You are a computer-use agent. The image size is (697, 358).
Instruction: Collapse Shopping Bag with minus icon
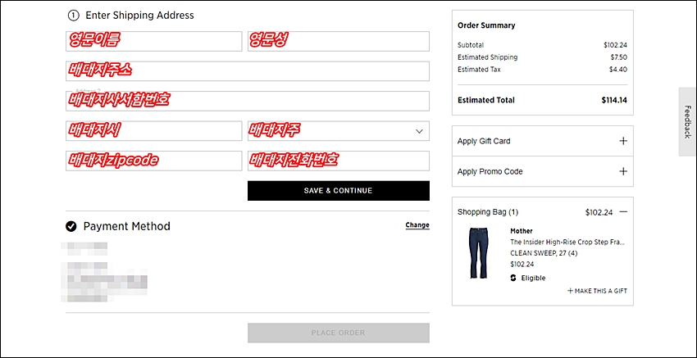623,212
